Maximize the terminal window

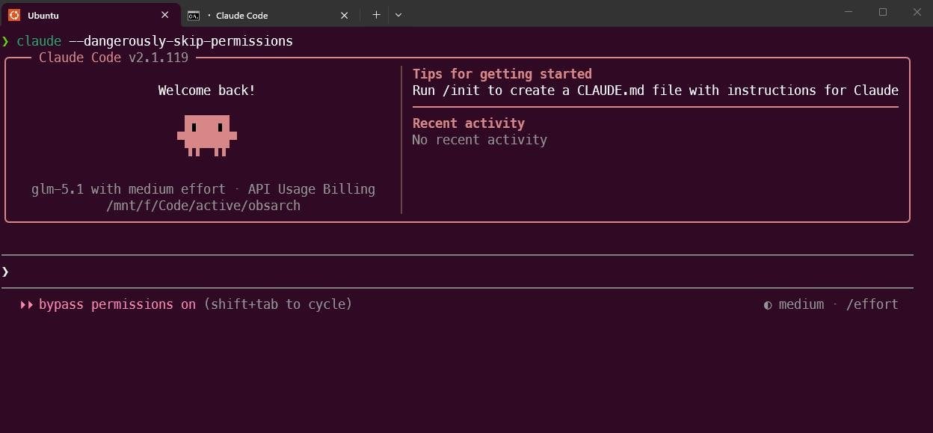883,12
